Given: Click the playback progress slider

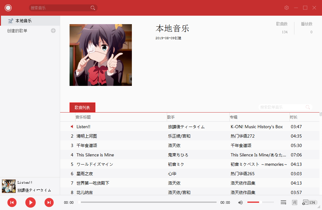Looking at the screenshot, I should click(x=148, y=202).
